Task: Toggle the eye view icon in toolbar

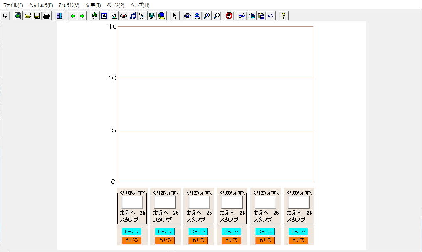Action: [188, 16]
